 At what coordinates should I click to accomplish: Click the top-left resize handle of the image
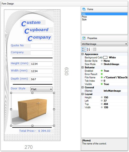click(11, 93)
